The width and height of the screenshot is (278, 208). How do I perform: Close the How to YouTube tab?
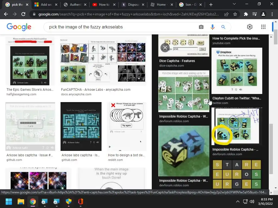click(114, 5)
